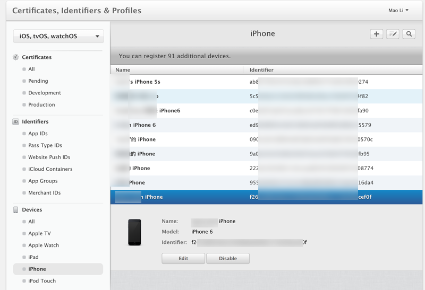Select row with identifier ending 4f82
Screen dimensions: 425x290
266,96
